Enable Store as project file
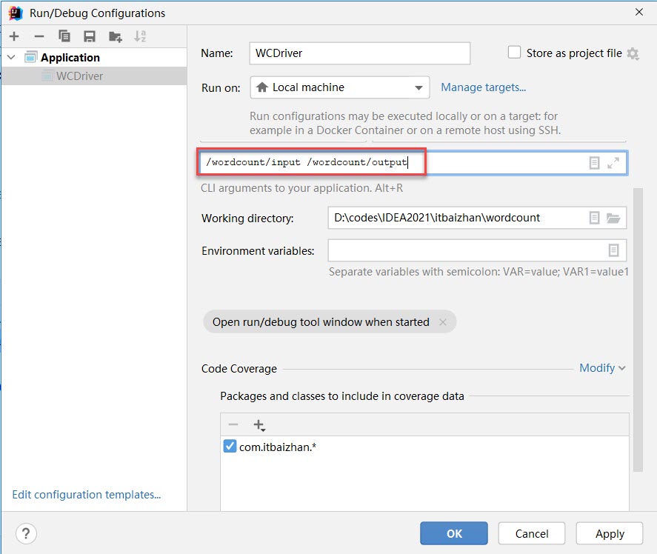The image size is (657, 554). point(514,53)
